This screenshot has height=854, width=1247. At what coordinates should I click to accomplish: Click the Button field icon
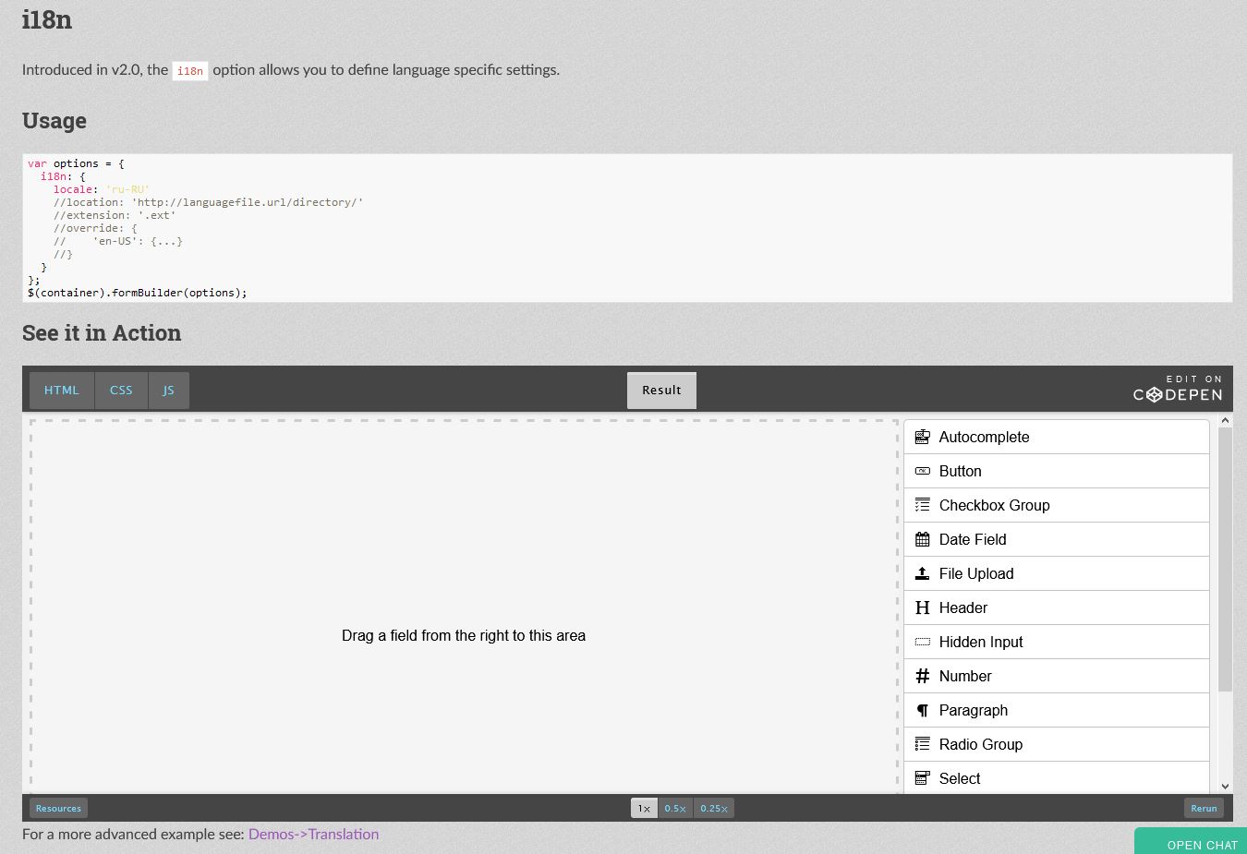tap(922, 471)
